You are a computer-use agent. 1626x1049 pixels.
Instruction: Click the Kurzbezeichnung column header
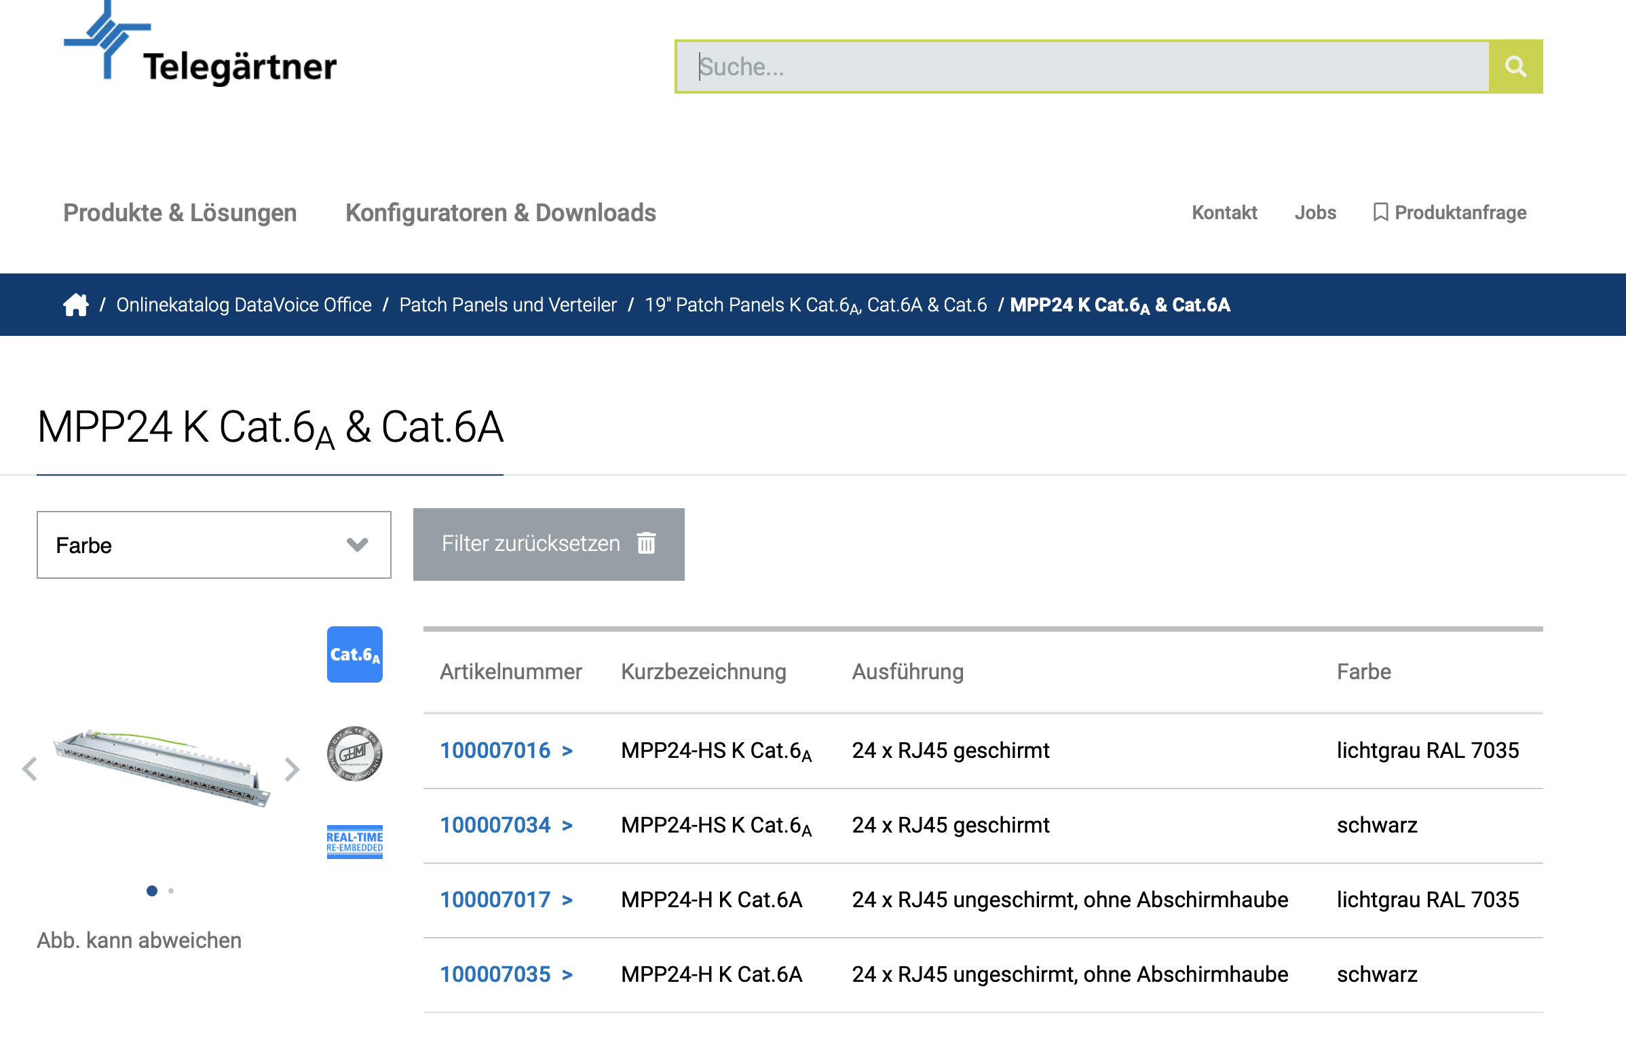pos(704,672)
